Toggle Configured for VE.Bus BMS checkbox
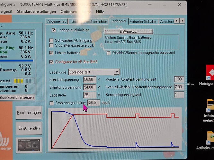The image size is (214, 160). [x=51, y=62]
